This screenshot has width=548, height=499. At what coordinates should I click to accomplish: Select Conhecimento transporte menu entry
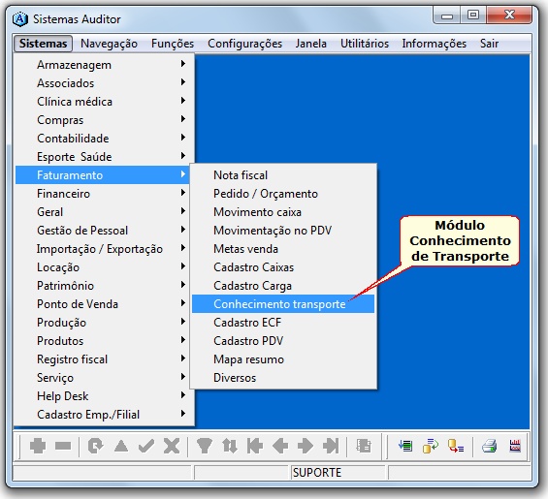click(283, 304)
